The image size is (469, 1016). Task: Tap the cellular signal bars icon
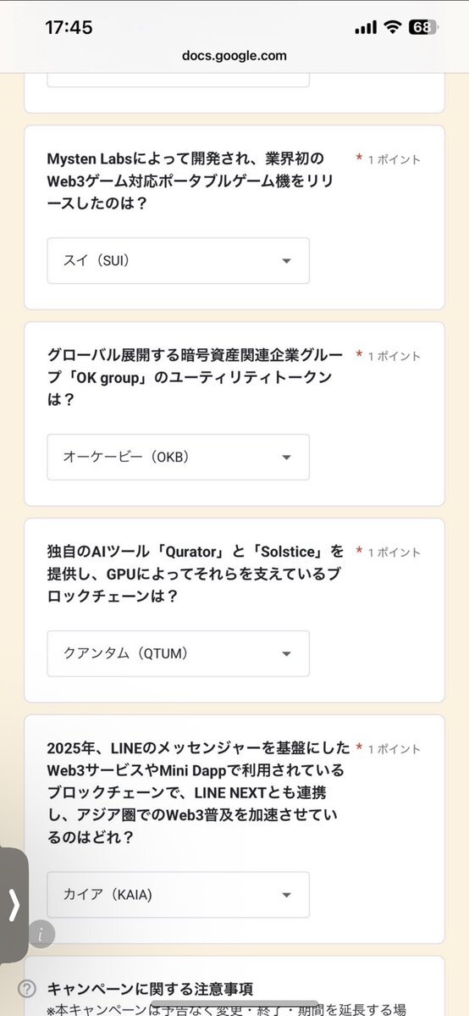[366, 27]
